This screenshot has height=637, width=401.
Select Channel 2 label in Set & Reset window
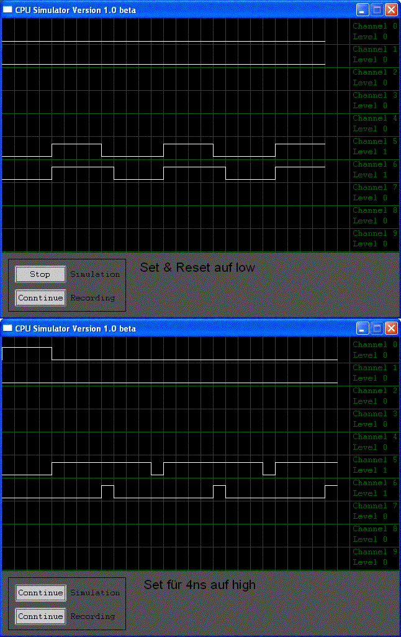[375, 72]
